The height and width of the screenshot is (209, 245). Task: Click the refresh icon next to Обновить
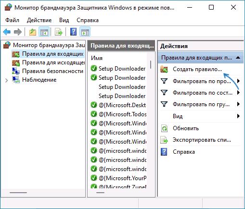164,128
